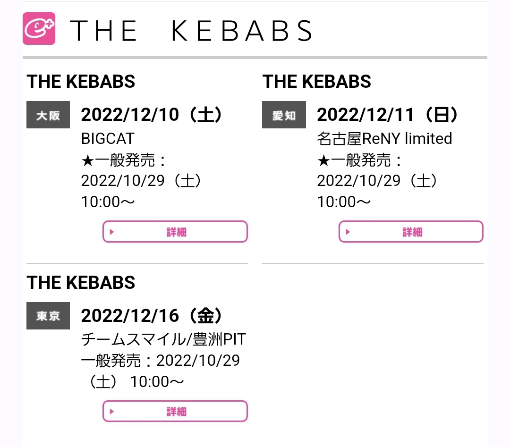Click the 2022/12/16（金） date heading

coord(152,315)
